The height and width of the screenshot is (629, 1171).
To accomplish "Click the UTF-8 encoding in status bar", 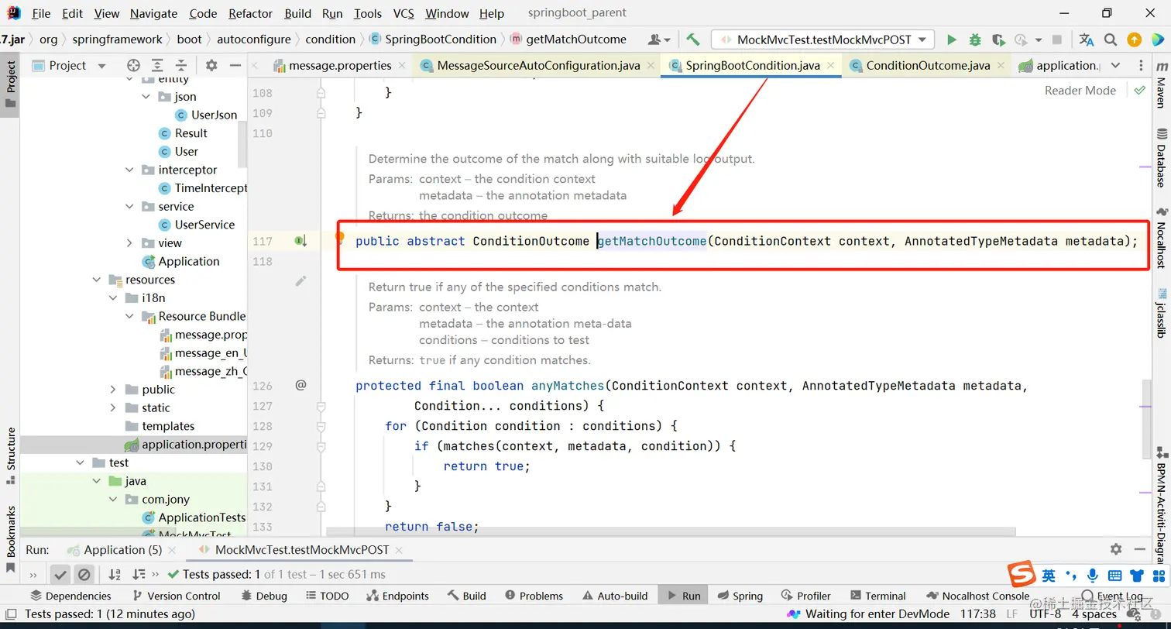I will (1045, 614).
